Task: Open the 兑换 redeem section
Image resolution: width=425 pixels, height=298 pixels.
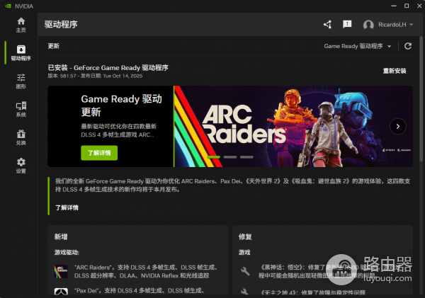Action: 21,137
